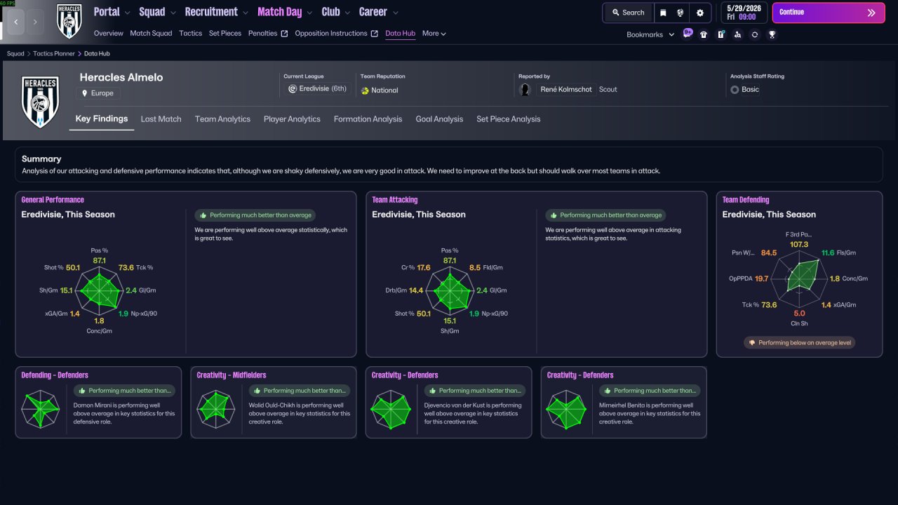Viewport: 898px width, 505px height.
Task: Open the Overview submenu item
Action: [108, 33]
